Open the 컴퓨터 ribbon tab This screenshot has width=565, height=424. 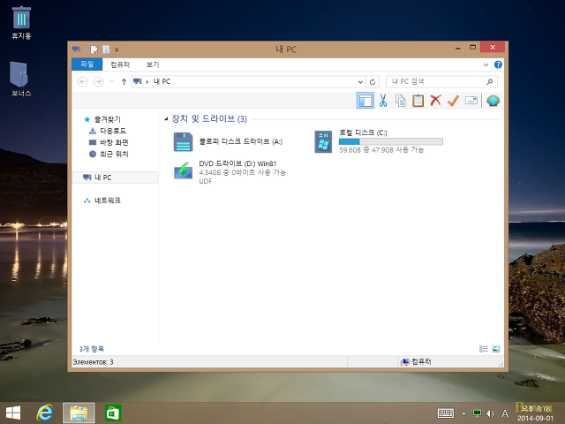(120, 64)
